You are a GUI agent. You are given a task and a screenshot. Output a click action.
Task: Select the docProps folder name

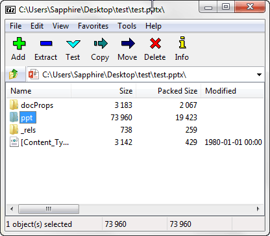click(37, 105)
